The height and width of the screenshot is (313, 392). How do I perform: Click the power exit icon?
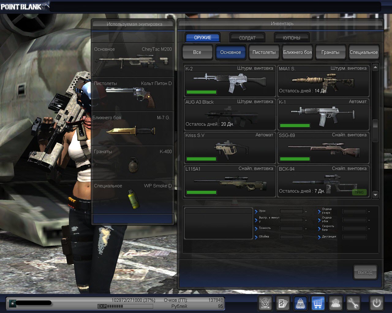point(376,303)
